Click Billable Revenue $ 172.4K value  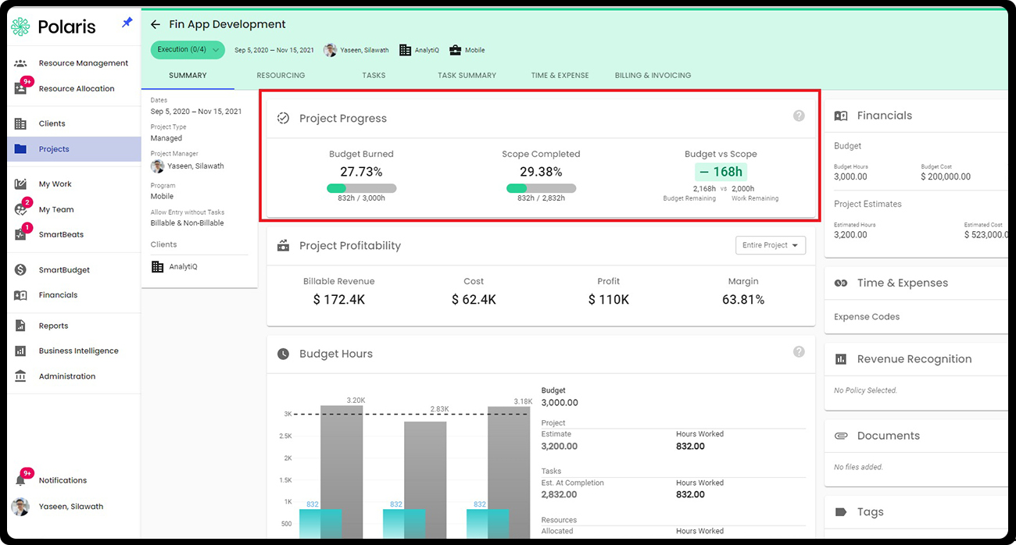click(339, 300)
